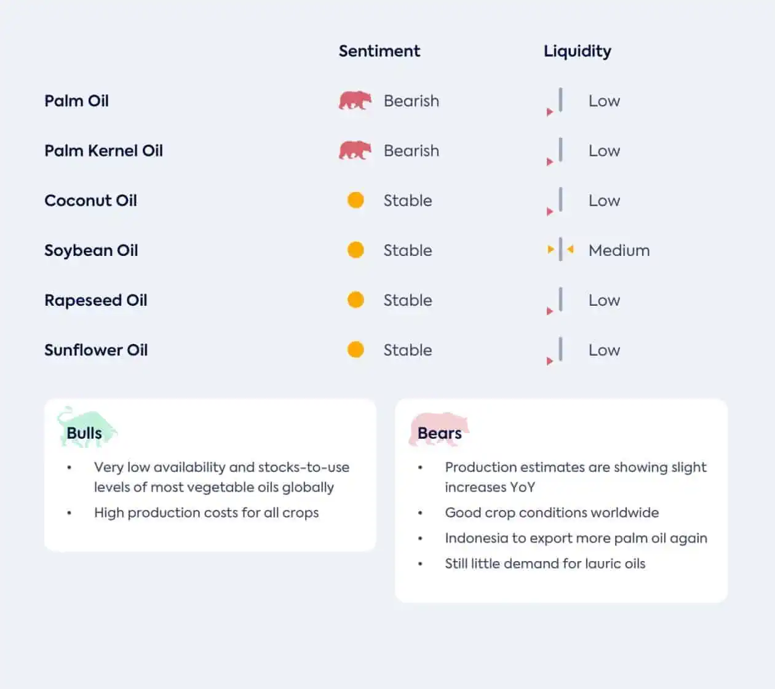The width and height of the screenshot is (775, 689).
Task: Click Soybean Oil's orange stable dot
Action: (356, 250)
